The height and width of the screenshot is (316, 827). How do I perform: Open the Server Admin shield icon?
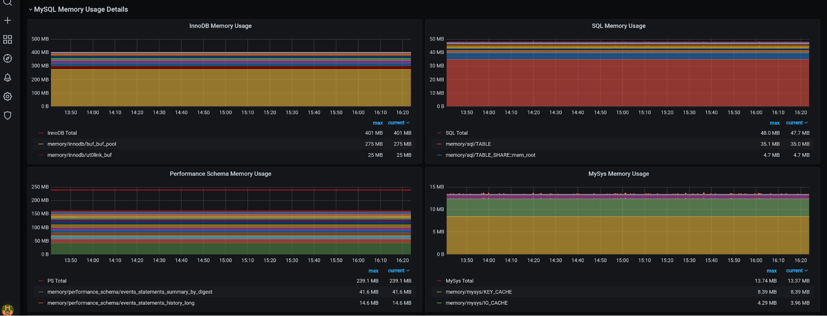coord(7,116)
